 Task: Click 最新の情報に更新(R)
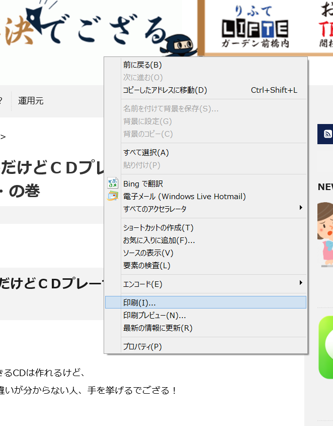tap(206, 328)
